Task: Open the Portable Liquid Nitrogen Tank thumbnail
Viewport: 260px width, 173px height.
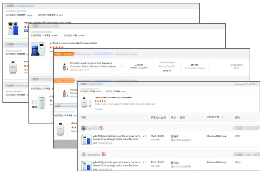Action: click(x=64, y=66)
